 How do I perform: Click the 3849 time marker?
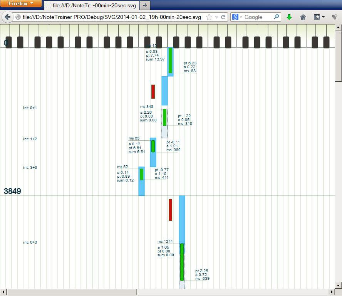point(12,191)
